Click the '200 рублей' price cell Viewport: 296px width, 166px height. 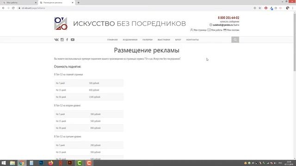coord(95,145)
